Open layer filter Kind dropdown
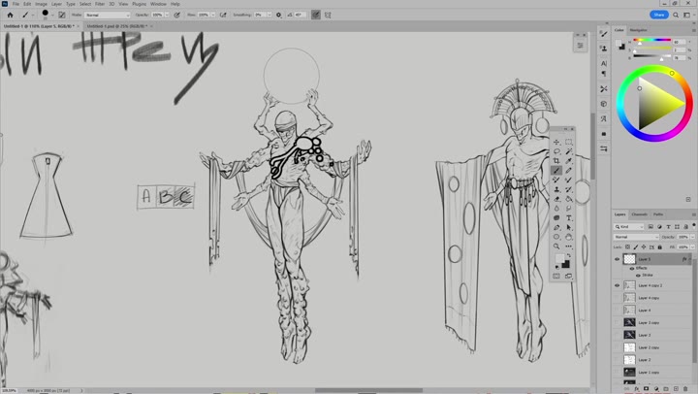The width and height of the screenshot is (698, 394). [x=629, y=227]
